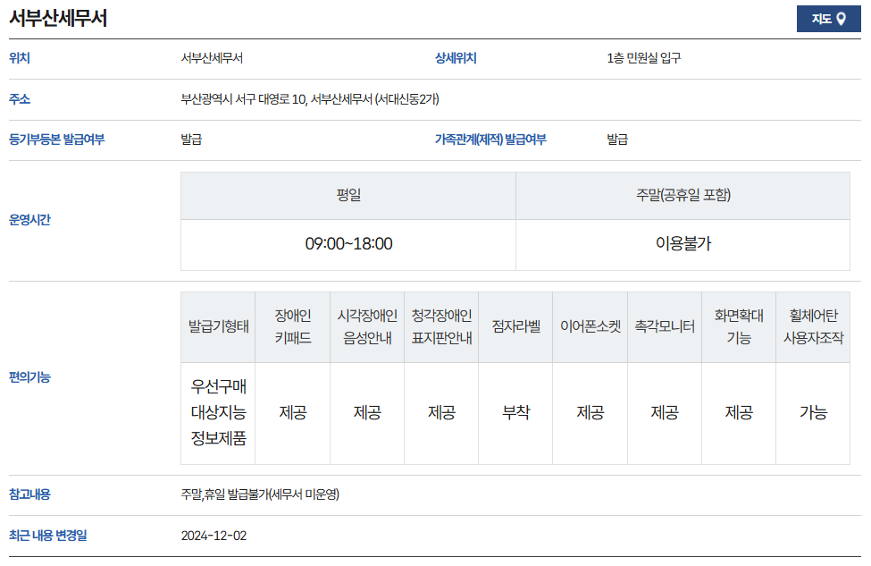
Task: Click the 휠체어탄 사용자조작 가능 cell
Action: 813,412
